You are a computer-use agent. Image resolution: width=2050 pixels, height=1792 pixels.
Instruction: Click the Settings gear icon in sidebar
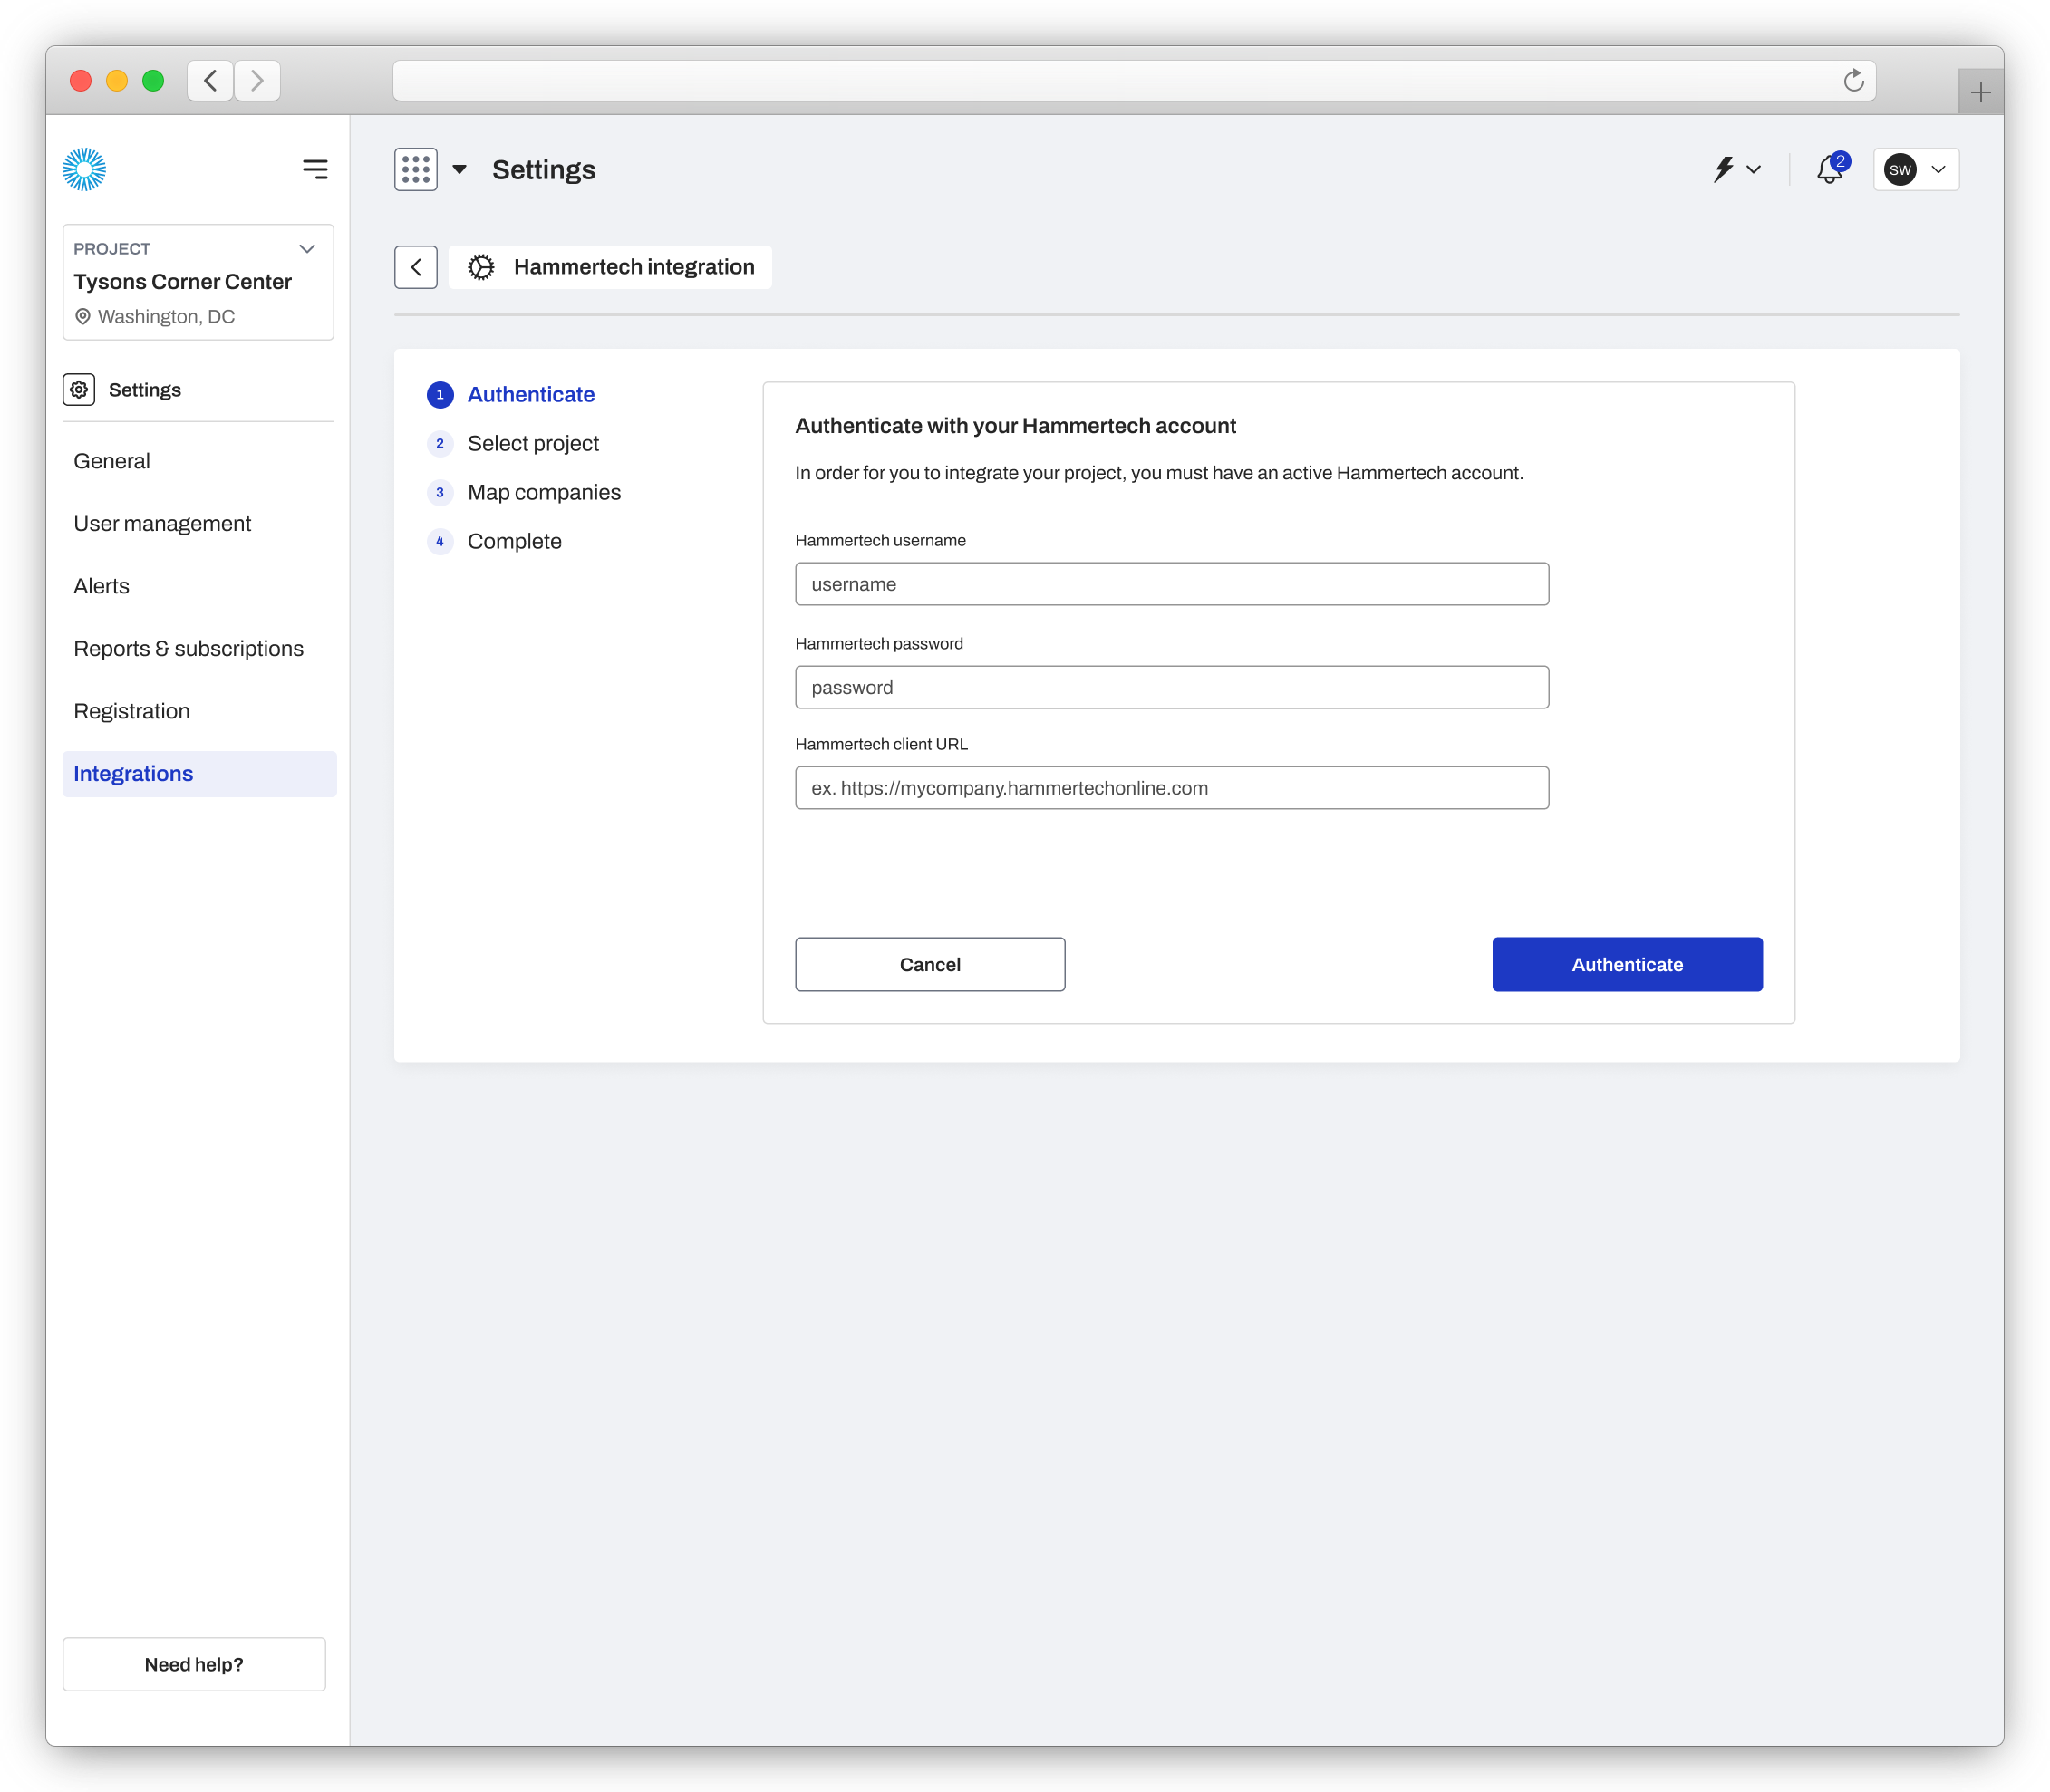[79, 389]
